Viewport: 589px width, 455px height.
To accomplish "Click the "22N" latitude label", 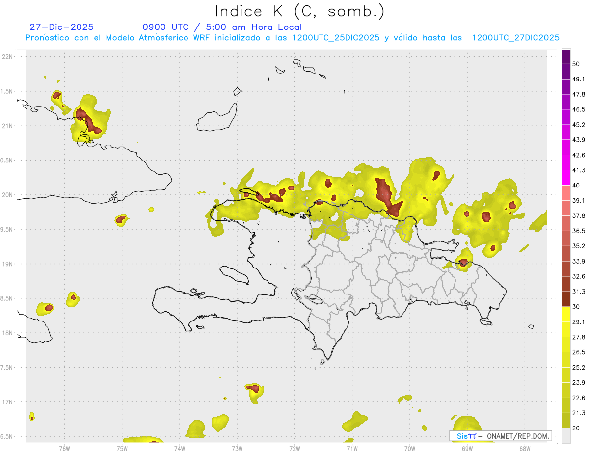I will coord(8,57).
